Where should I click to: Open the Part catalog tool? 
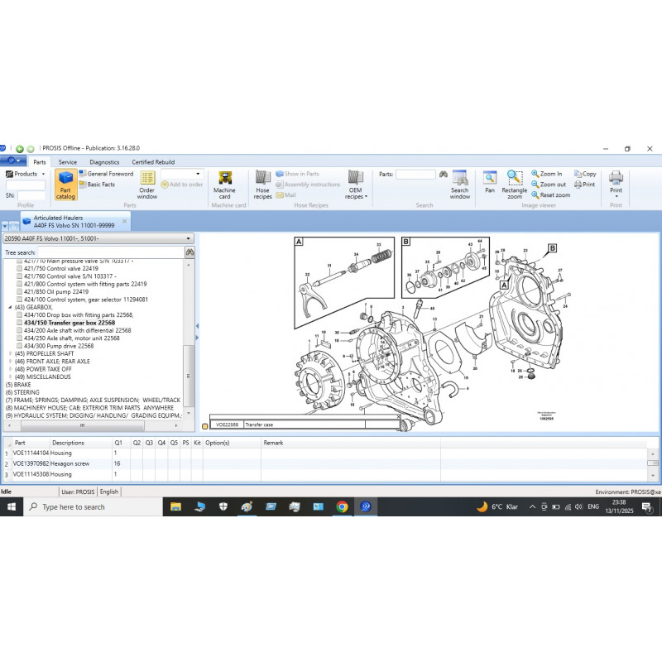coord(65,184)
